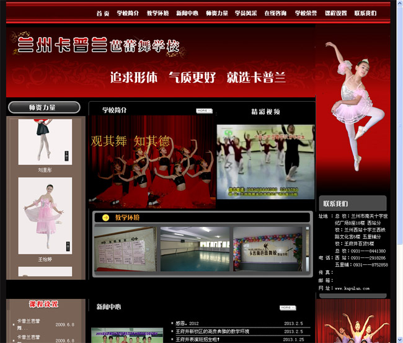This screenshot has width=403, height=343.
Task: Open teacher photo labeled 王怡婷
Action: coord(45,215)
